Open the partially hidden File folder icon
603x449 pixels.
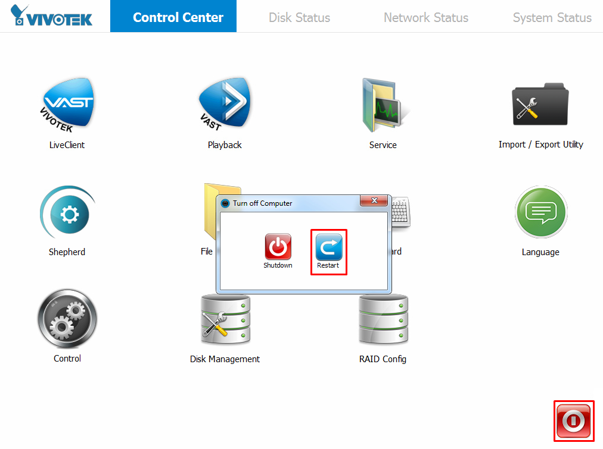210,211
